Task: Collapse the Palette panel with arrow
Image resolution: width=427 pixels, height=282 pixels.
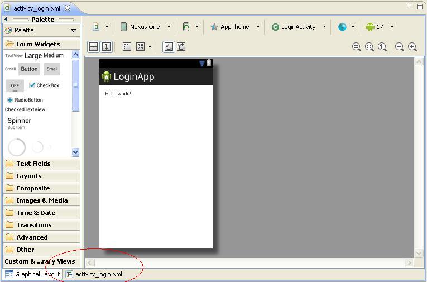Action: tap(6, 20)
